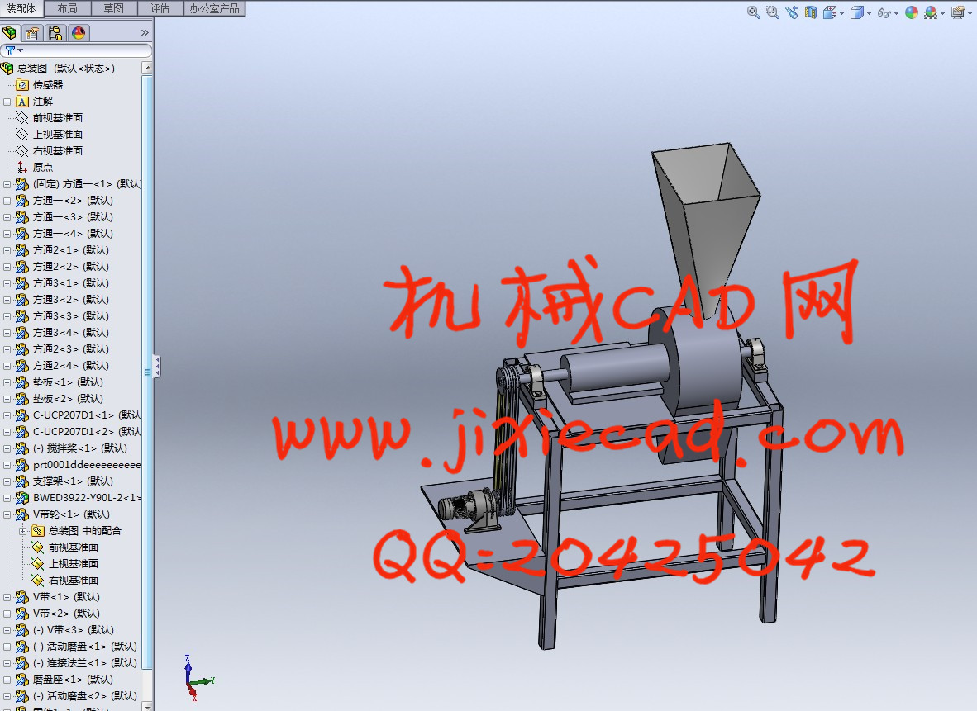The height and width of the screenshot is (711, 977).
Task: Click the Zoom to Fit icon
Action: [x=754, y=12]
